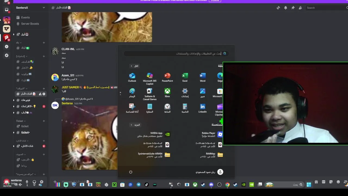Launch Word from pinned apps
Viewport: 348px width, 196px height.
[x=203, y=77]
